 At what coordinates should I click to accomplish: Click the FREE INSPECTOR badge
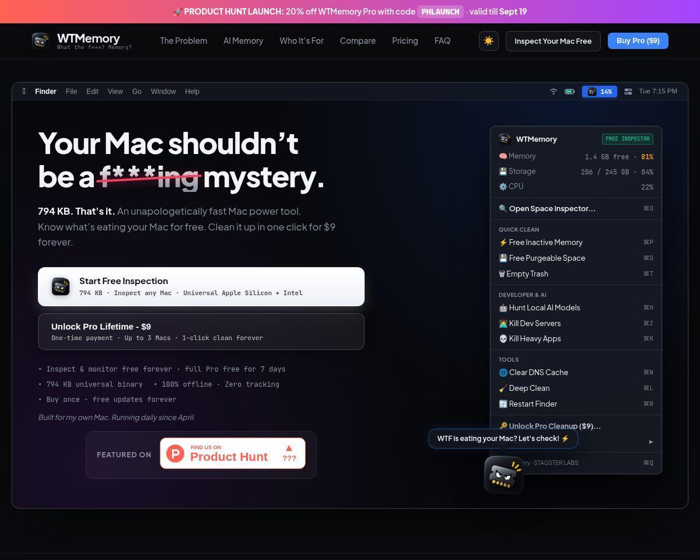[x=628, y=139]
